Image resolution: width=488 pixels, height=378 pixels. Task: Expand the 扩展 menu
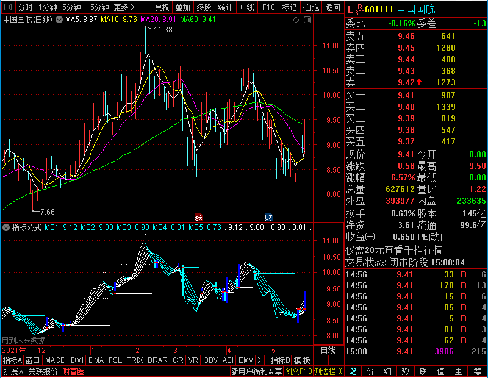(13, 371)
